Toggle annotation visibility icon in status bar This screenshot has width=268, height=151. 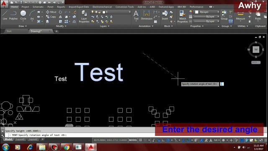point(201,140)
